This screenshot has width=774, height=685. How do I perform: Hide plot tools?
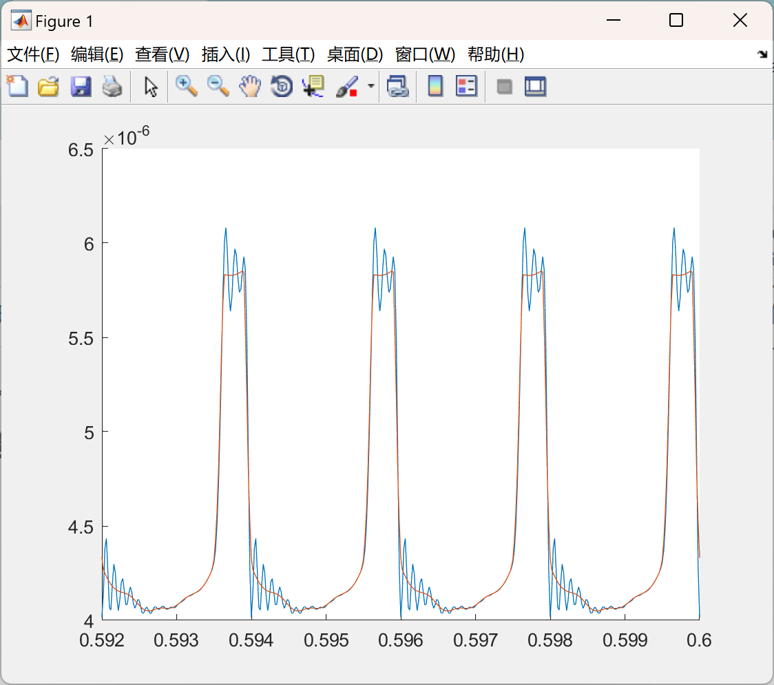tap(504, 87)
